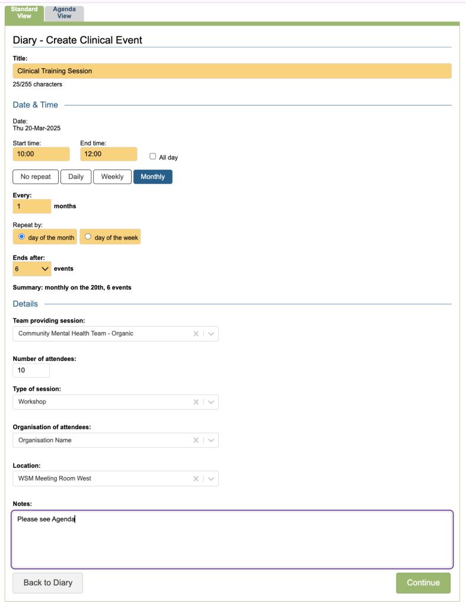Image resolution: width=466 pixels, height=607 pixels.
Task: Select the day of the month radio
Action: tap(22, 237)
